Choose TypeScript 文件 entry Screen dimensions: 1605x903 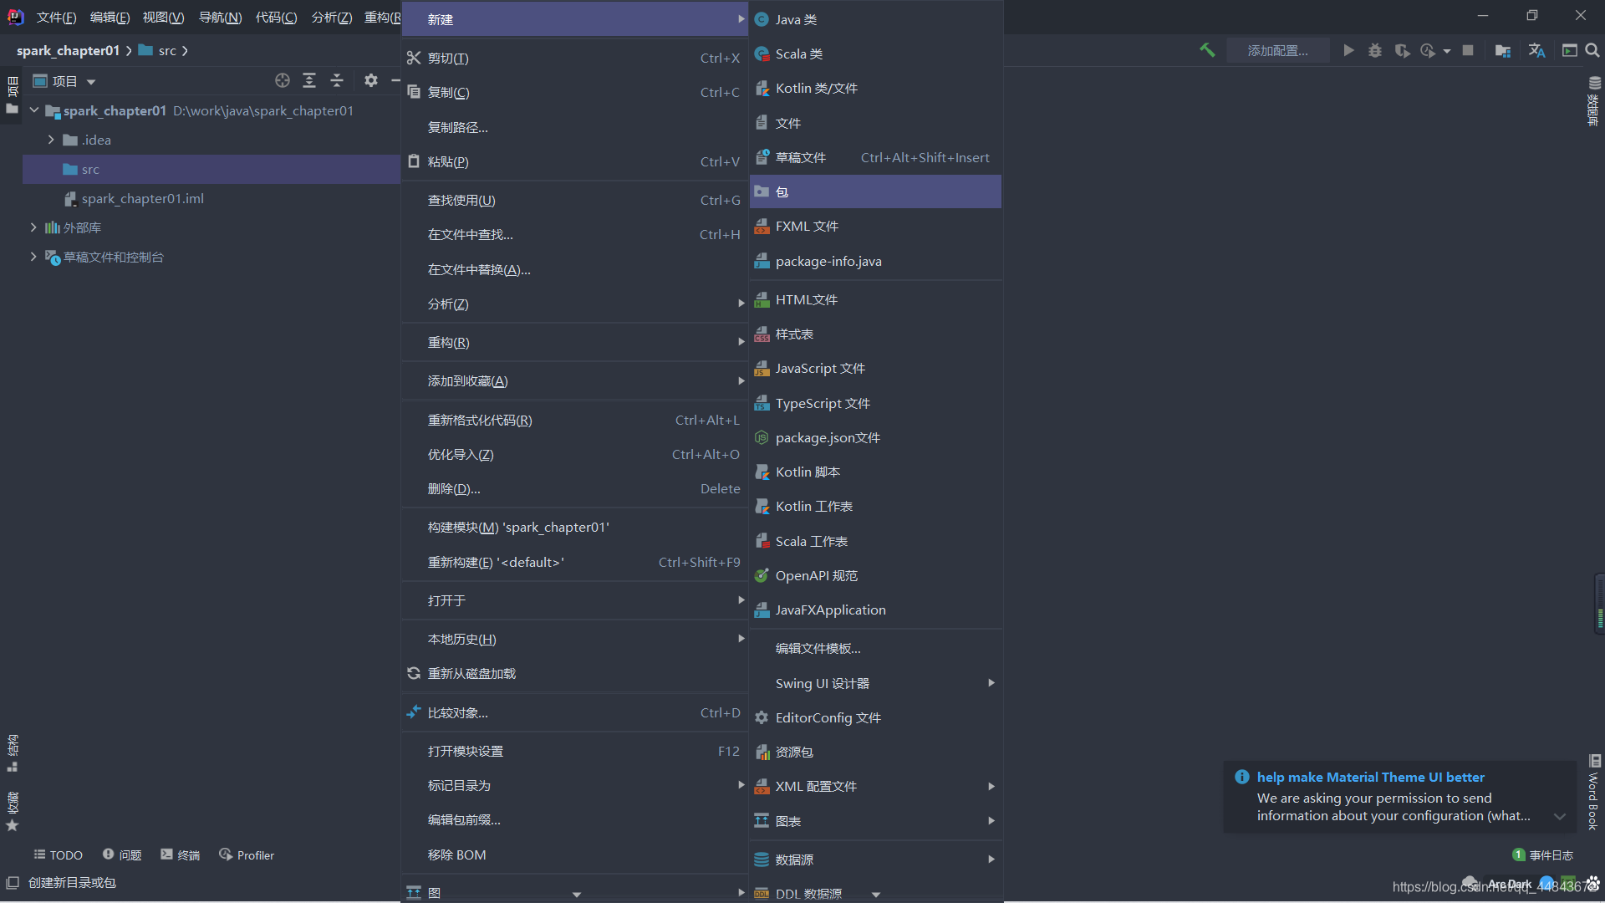click(x=875, y=403)
